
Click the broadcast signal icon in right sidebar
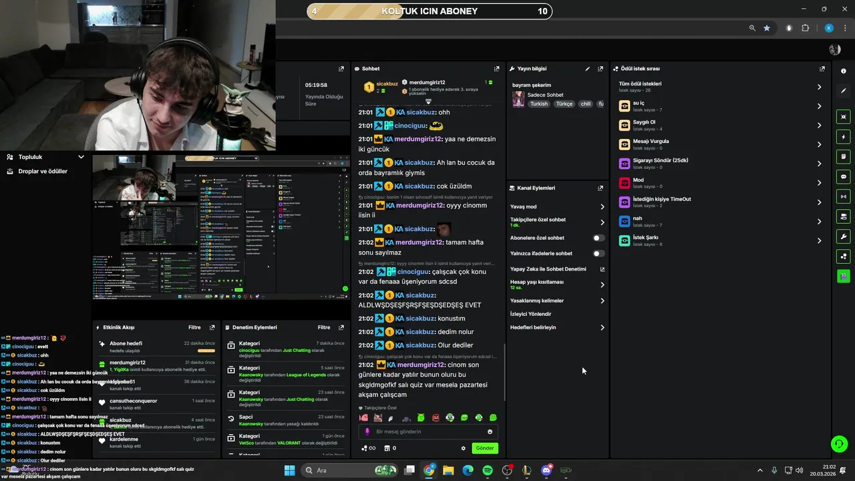[844, 196]
